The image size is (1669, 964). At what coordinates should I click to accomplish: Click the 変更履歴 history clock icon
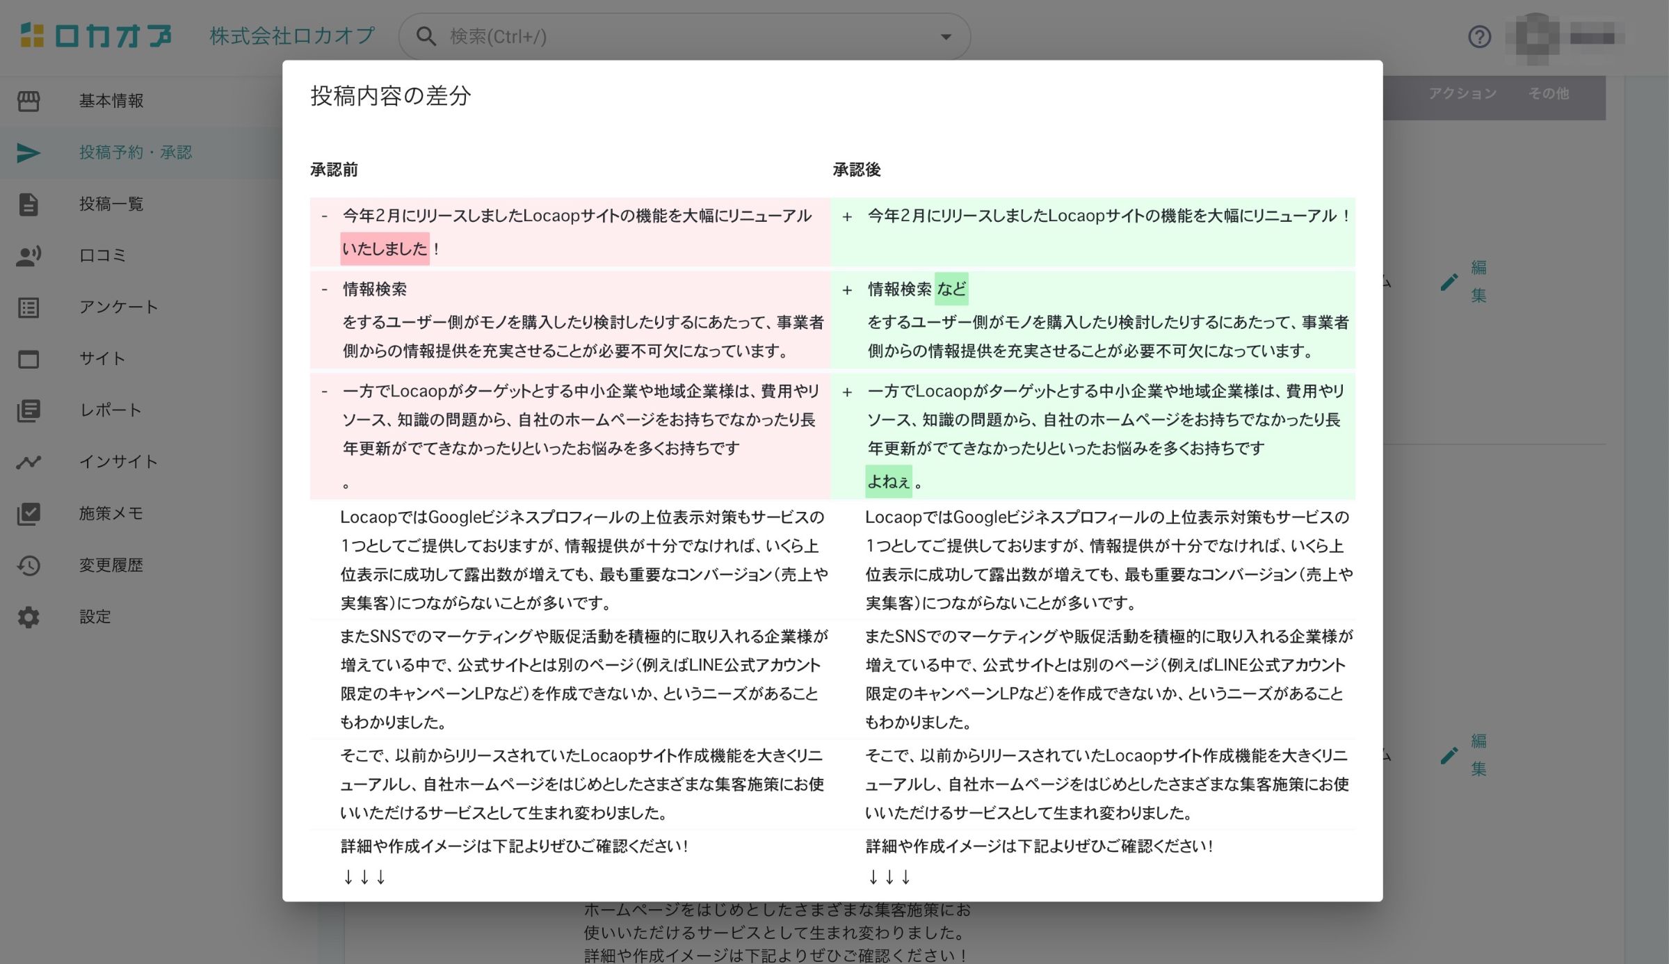(29, 565)
